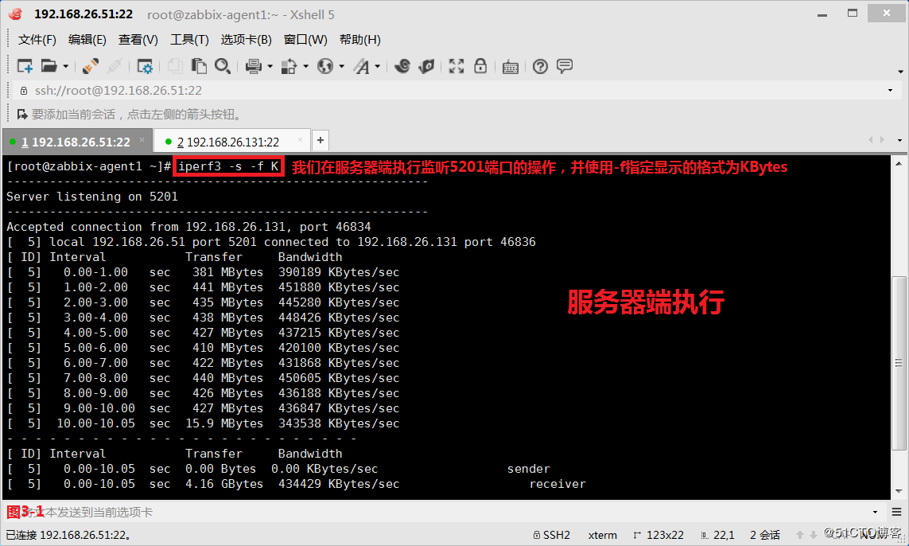Toggle Full Screen mode icon
Screen dimensions: 909x546
(x=456, y=66)
